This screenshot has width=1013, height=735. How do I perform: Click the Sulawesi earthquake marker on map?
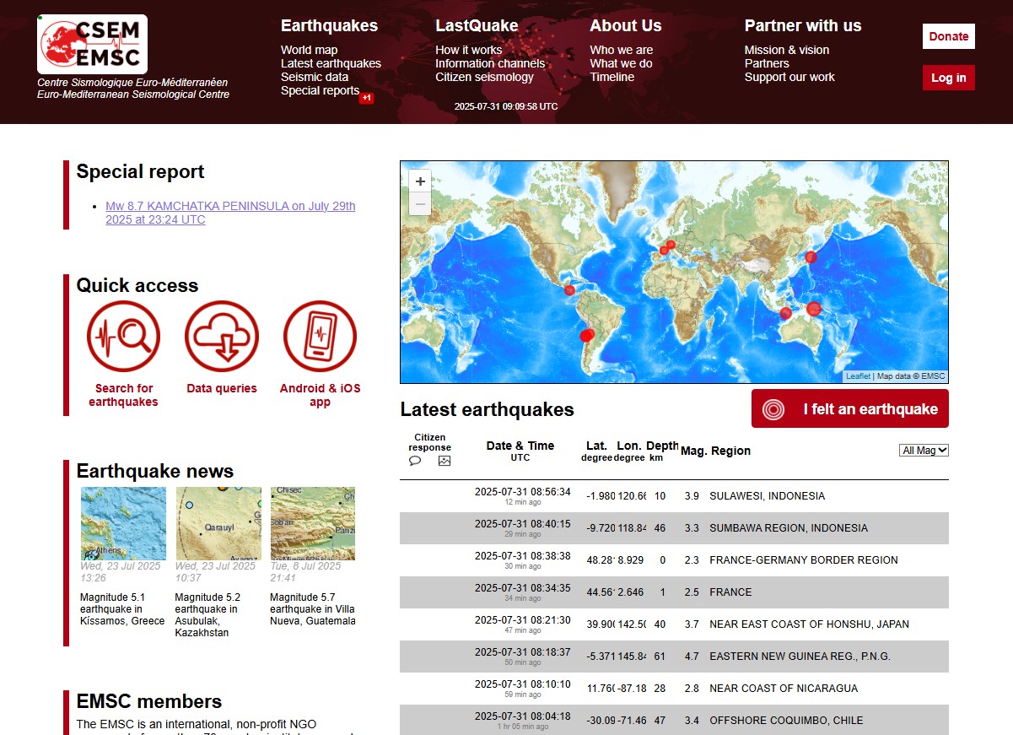click(x=786, y=313)
